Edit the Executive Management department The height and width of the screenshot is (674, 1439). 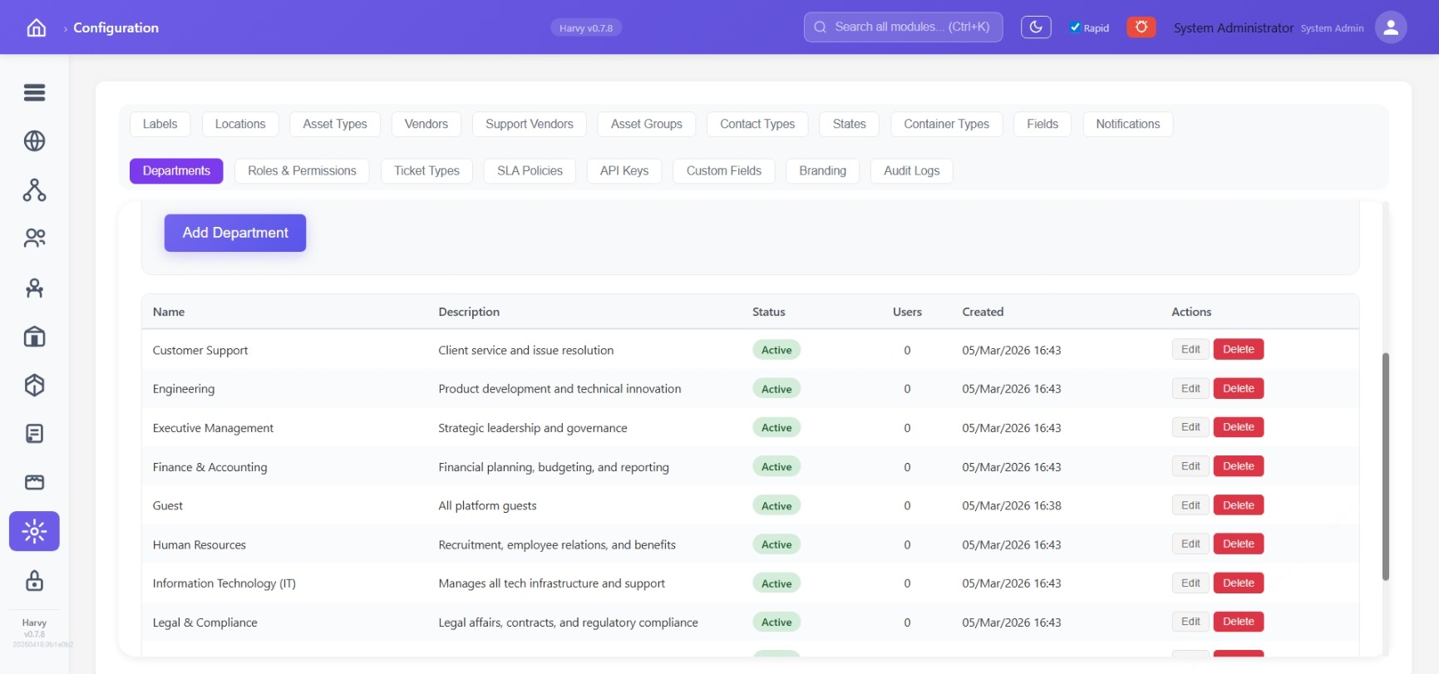[x=1190, y=427]
